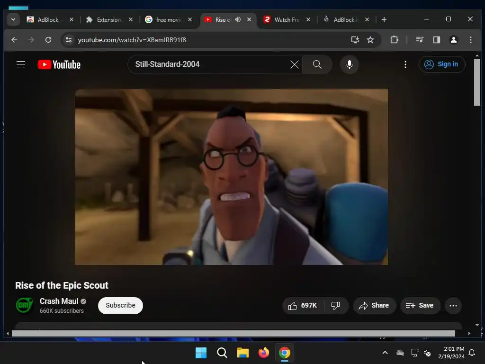The height and width of the screenshot is (364, 485).
Task: Open clock and date panel
Action: (x=451, y=353)
